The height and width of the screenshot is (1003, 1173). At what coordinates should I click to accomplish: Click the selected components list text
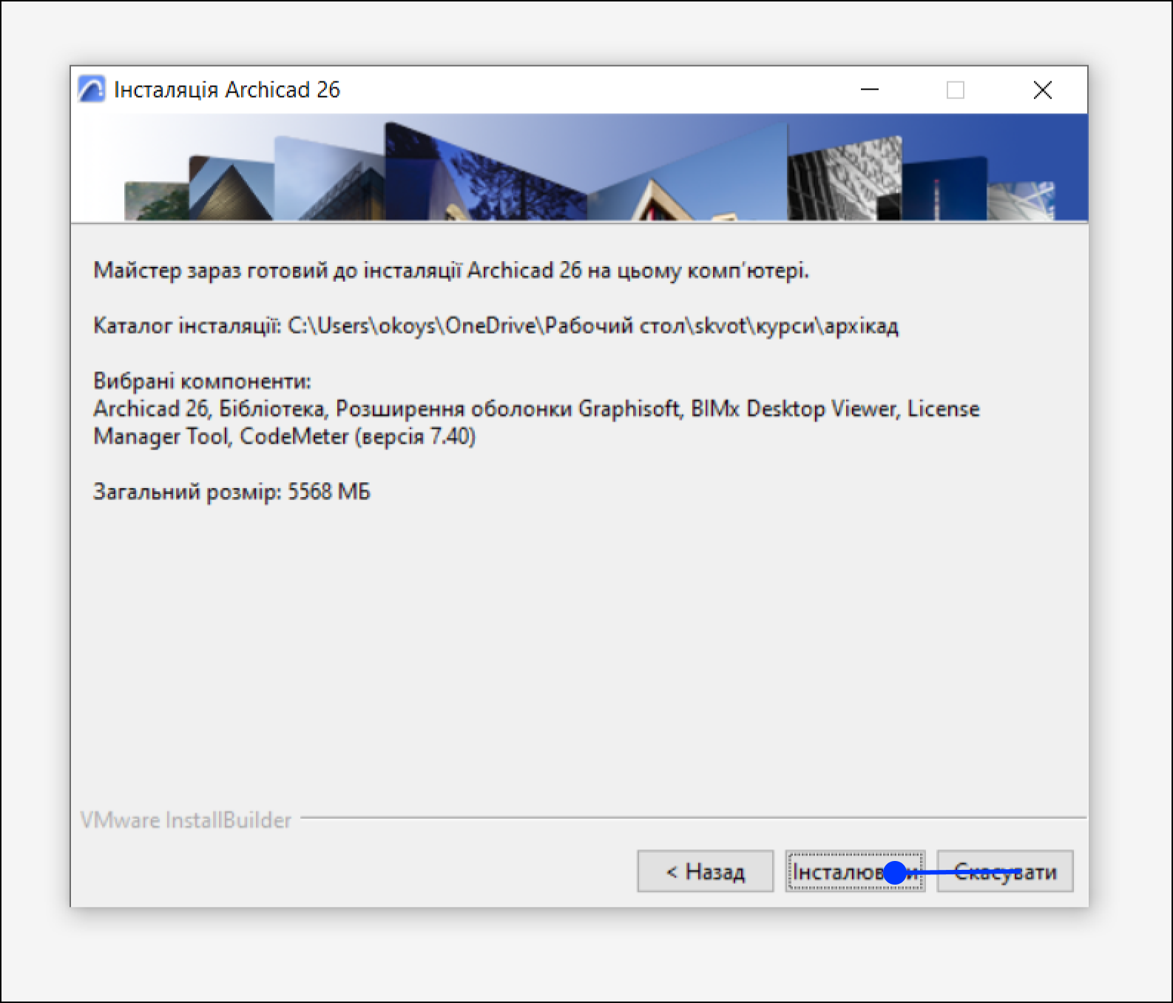click(x=536, y=422)
